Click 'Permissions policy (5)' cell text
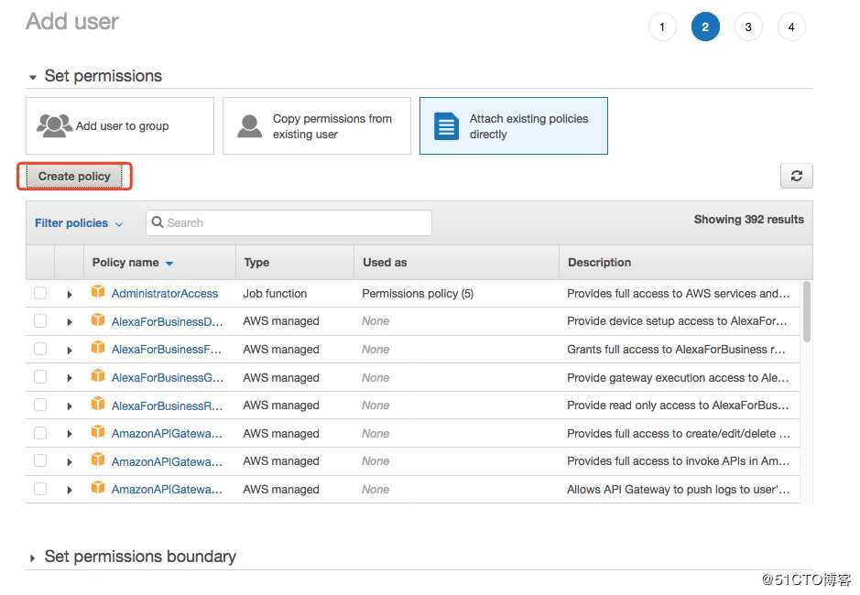Image resolution: width=860 pixels, height=595 pixels. coord(418,294)
